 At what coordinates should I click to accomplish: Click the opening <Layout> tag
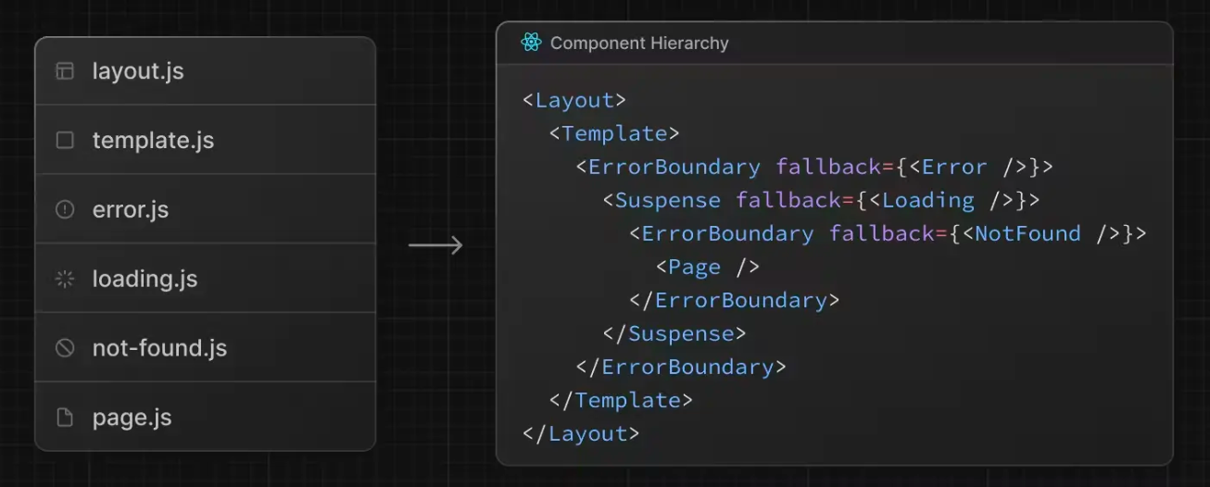click(574, 100)
